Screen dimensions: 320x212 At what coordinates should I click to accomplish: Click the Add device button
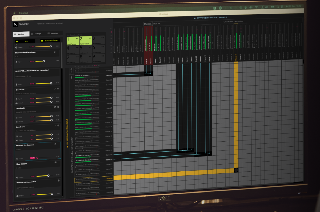point(25,41)
